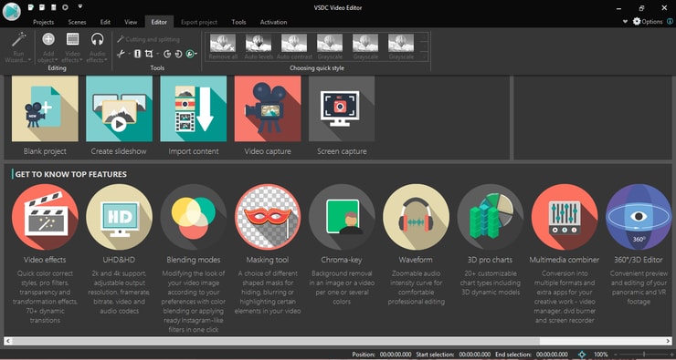Click the VSDC application logo button
The height and width of the screenshot is (360, 676).
[x=12, y=12]
